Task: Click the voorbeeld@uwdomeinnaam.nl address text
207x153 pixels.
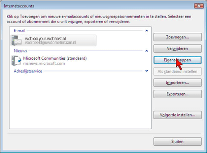Action: pos(50,42)
